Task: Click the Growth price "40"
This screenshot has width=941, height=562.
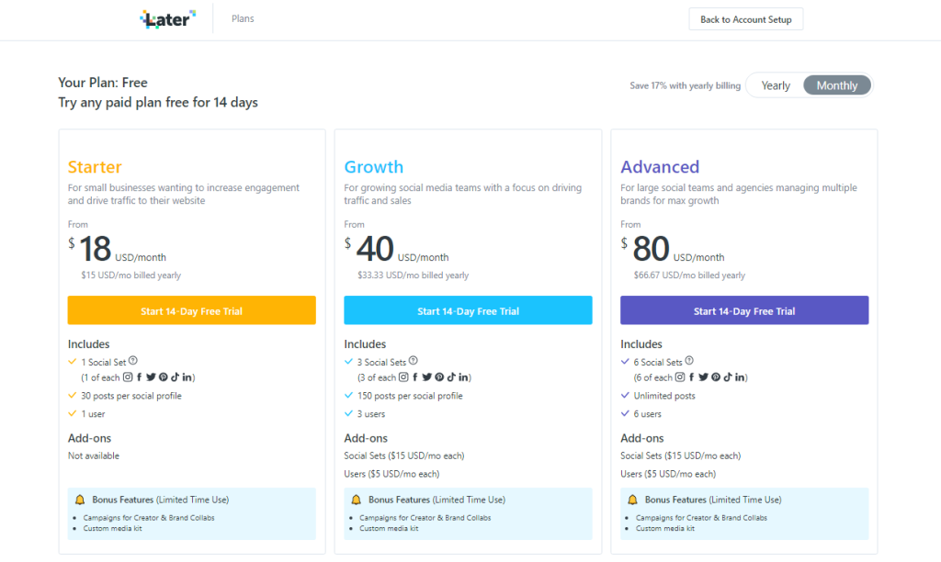Action: click(375, 248)
